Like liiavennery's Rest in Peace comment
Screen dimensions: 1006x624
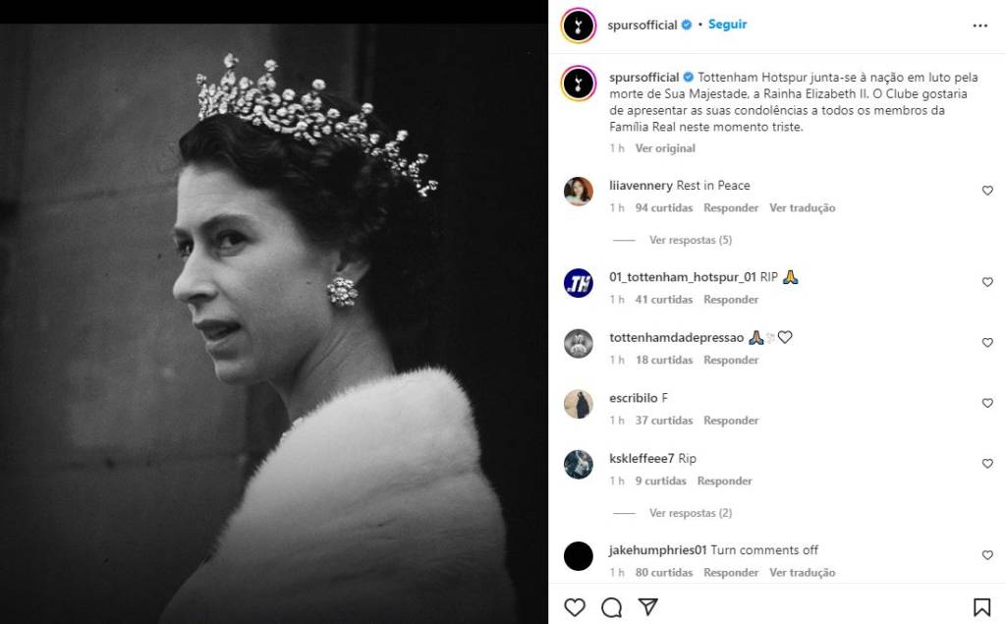pyautogui.click(x=987, y=191)
